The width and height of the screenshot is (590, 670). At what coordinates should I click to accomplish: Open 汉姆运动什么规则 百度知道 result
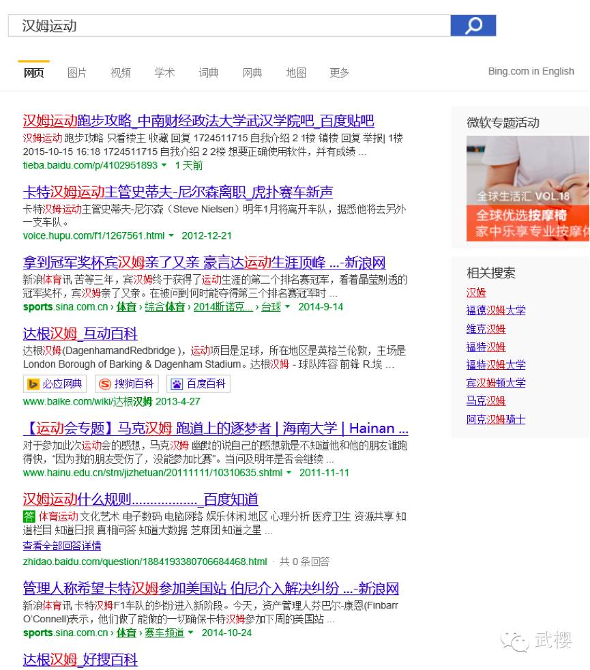[141, 499]
